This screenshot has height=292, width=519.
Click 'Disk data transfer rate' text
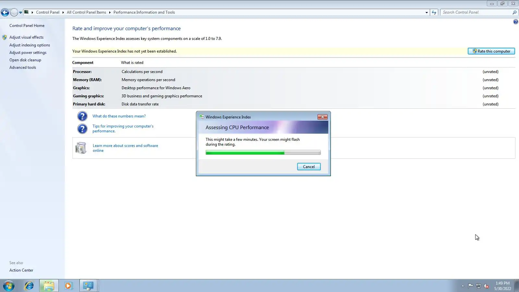[140, 104]
